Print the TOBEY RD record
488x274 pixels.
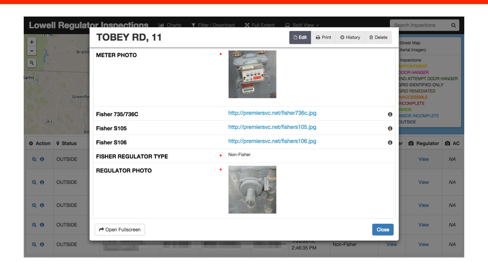[x=324, y=37]
